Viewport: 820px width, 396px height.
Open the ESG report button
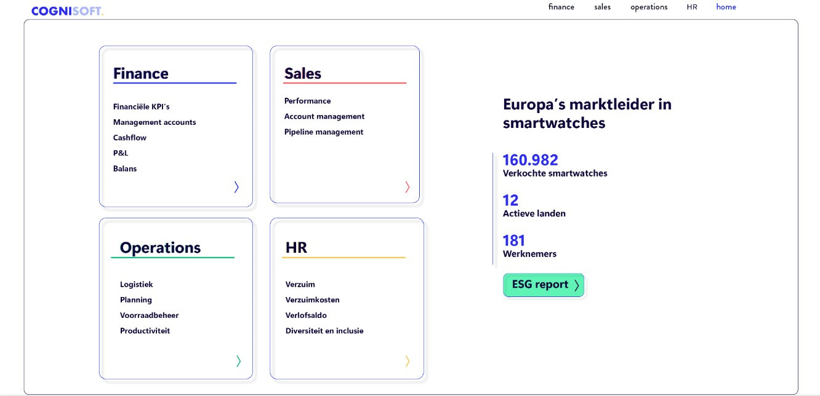543,285
